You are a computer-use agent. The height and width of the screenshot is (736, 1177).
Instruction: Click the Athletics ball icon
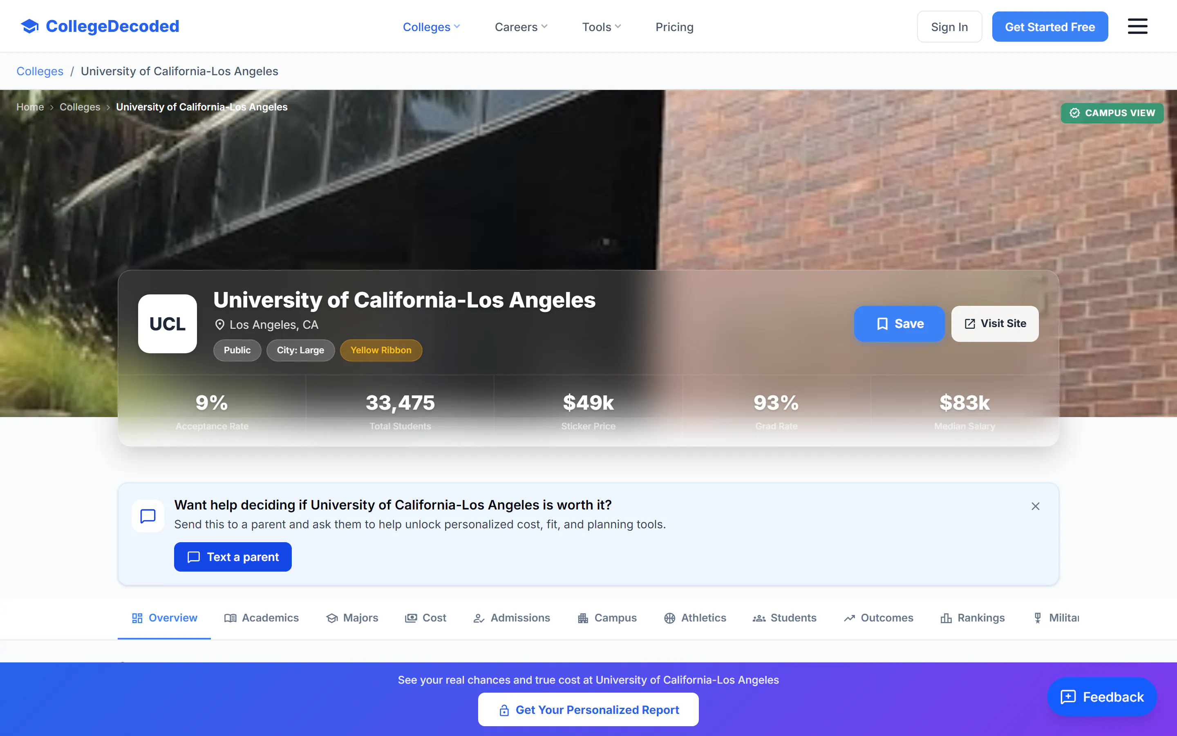point(670,618)
